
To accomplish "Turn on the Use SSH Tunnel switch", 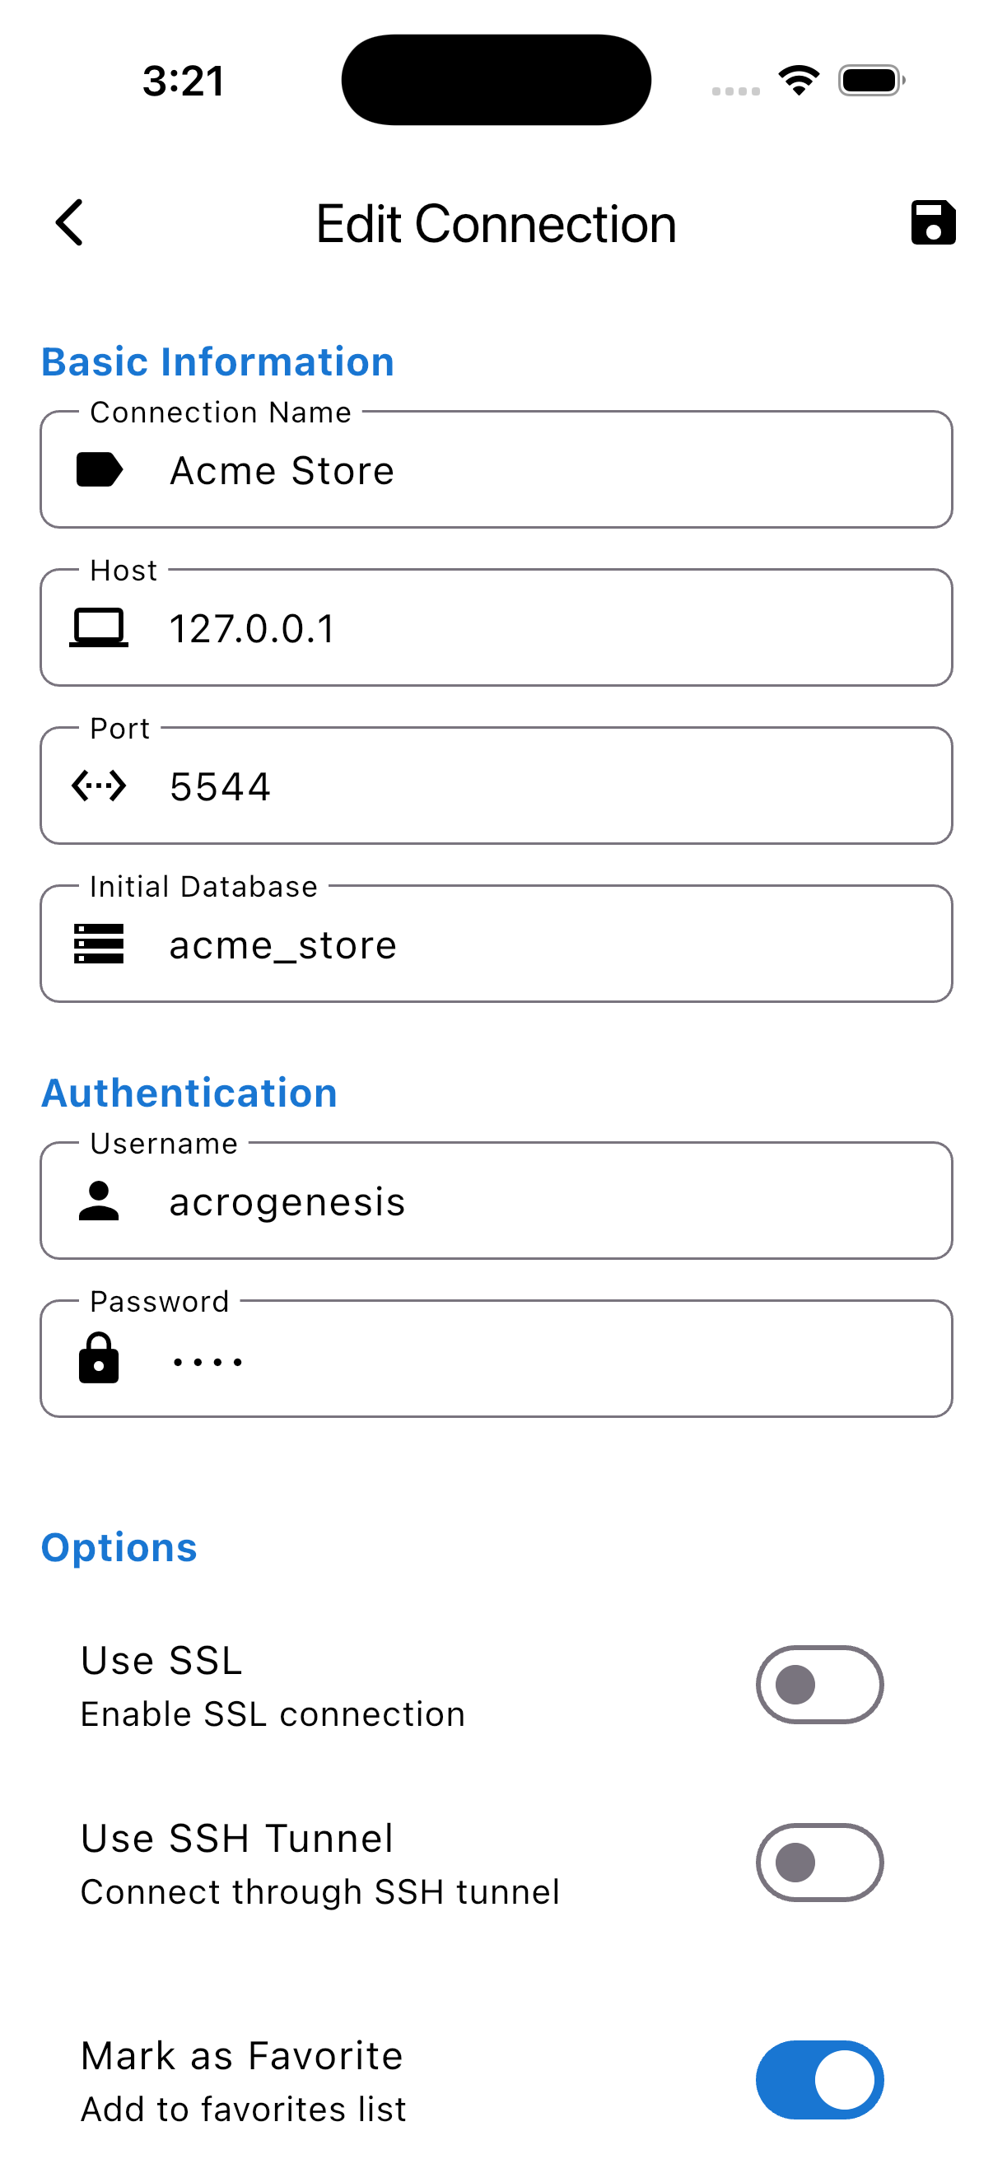I will [x=819, y=1863].
